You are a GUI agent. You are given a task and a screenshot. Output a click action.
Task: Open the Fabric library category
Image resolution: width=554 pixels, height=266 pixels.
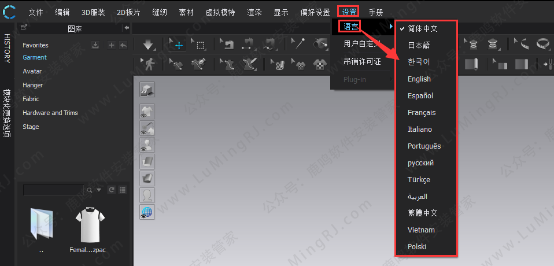31,99
